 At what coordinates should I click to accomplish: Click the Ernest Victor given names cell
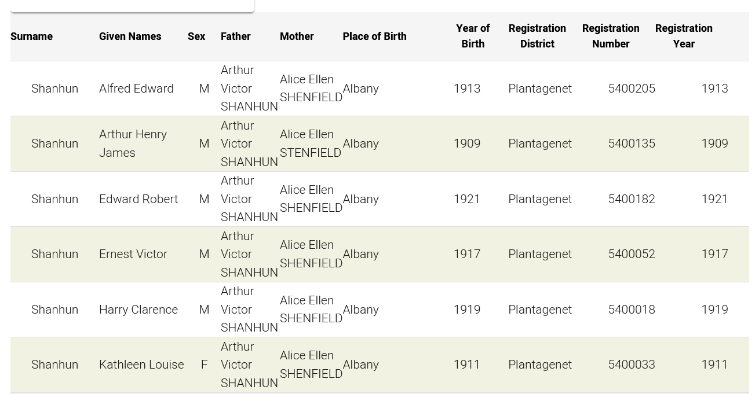(133, 254)
